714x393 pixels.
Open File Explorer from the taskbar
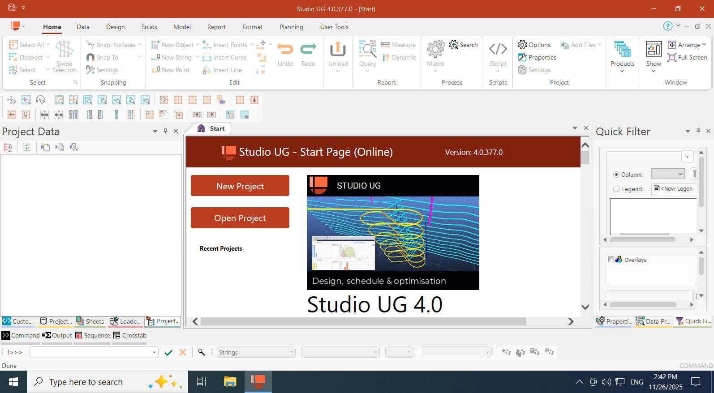pos(230,382)
